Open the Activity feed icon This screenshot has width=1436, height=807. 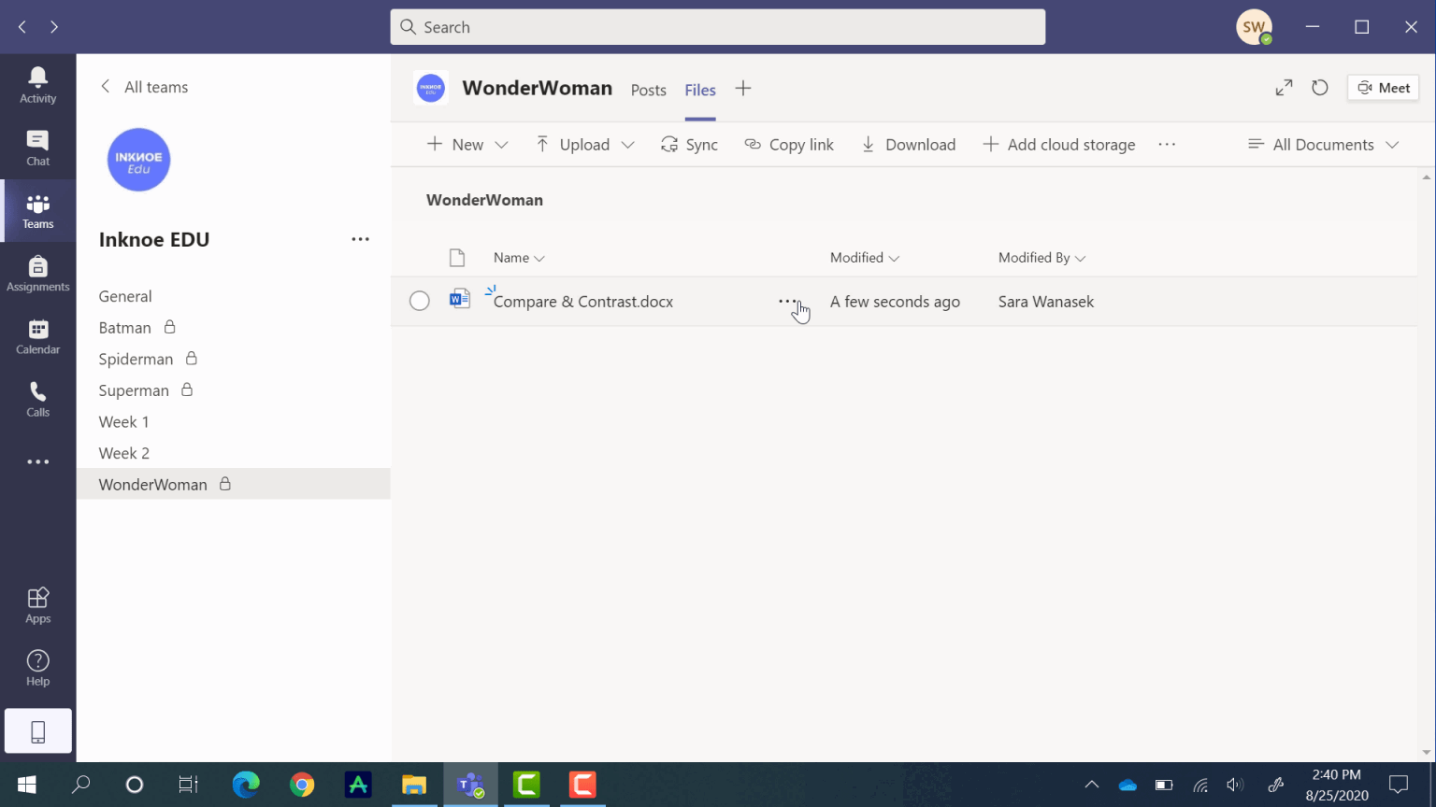37,85
